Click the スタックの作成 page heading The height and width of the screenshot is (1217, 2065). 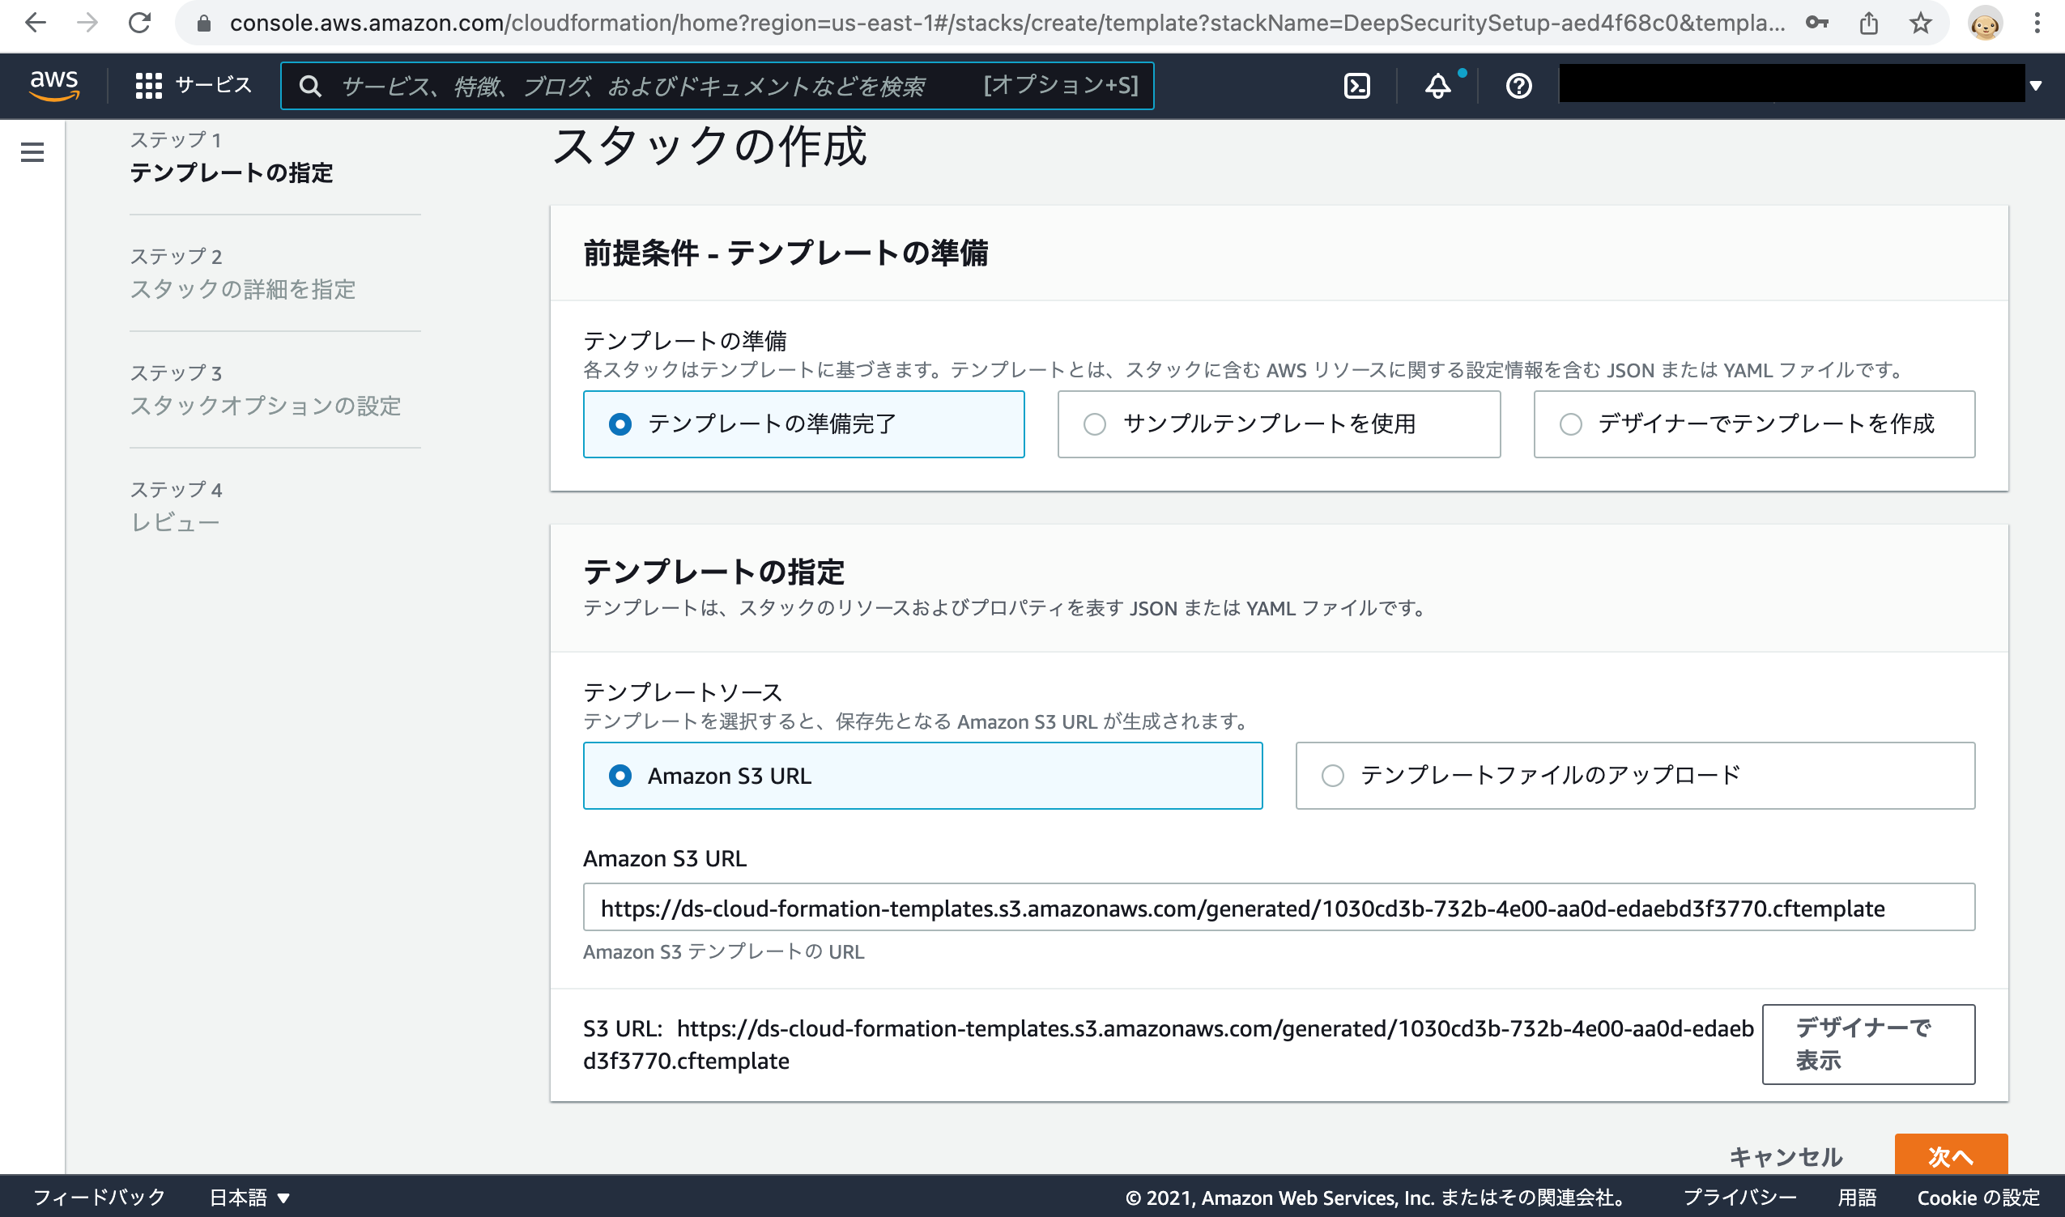tap(710, 147)
